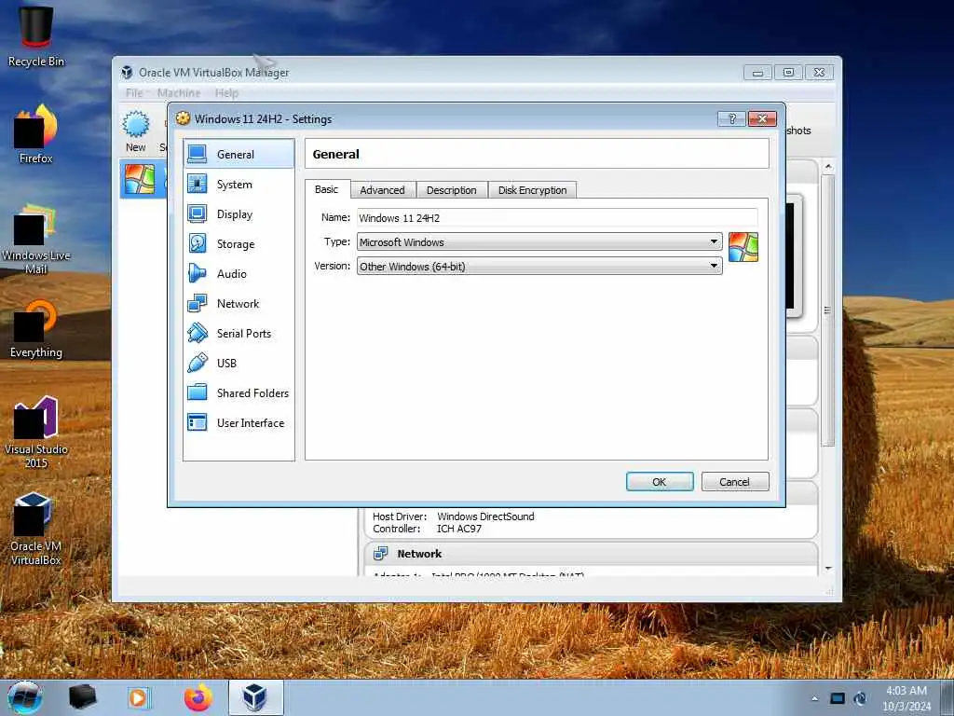
Task: Open the Windows Live Mail desktop shortcut
Action: point(36,239)
